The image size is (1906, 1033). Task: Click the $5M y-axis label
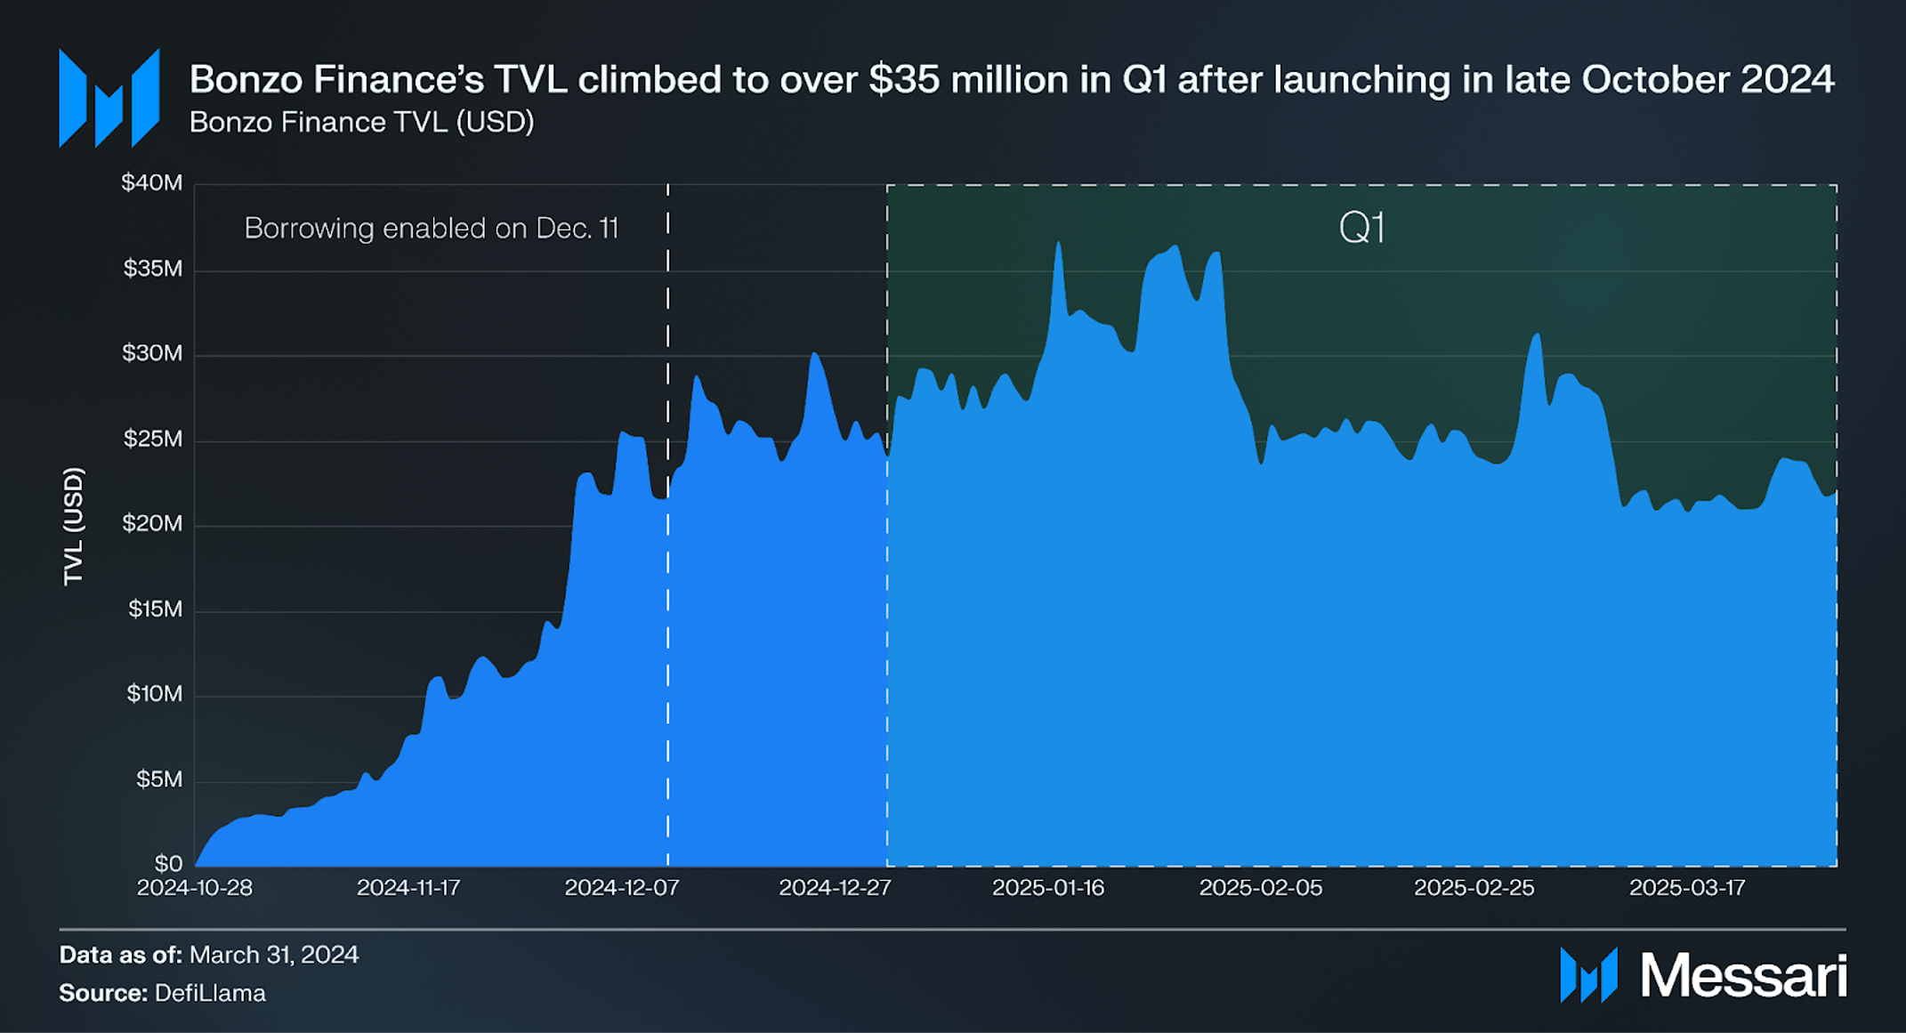point(159,779)
